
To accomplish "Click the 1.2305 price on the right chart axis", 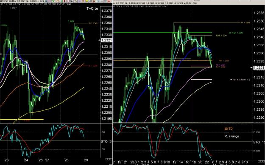I will click(x=259, y=93).
